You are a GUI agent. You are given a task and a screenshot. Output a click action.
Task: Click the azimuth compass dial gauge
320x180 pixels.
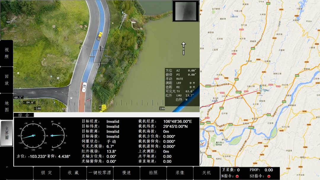point(33,136)
